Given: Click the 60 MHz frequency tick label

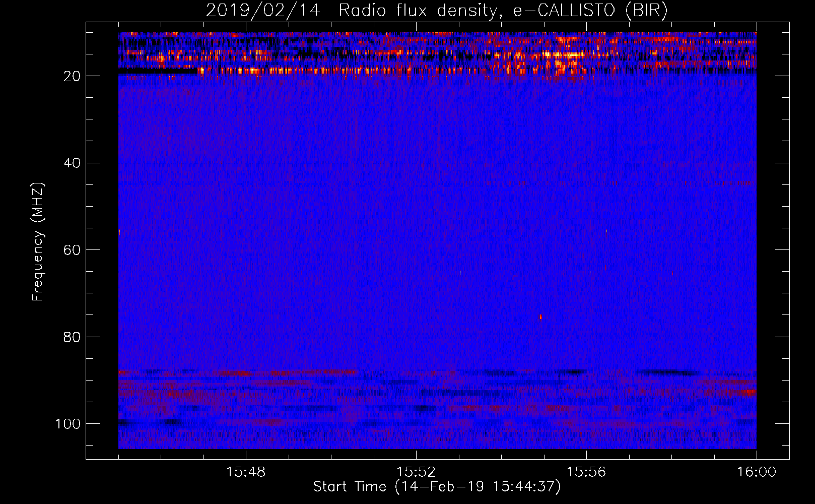Looking at the screenshot, I should coord(72,250).
